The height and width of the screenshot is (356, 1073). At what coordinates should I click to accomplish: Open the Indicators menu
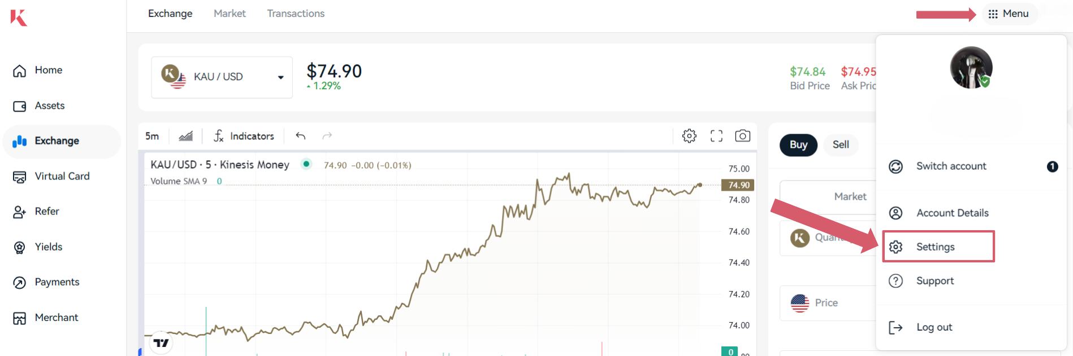click(244, 136)
